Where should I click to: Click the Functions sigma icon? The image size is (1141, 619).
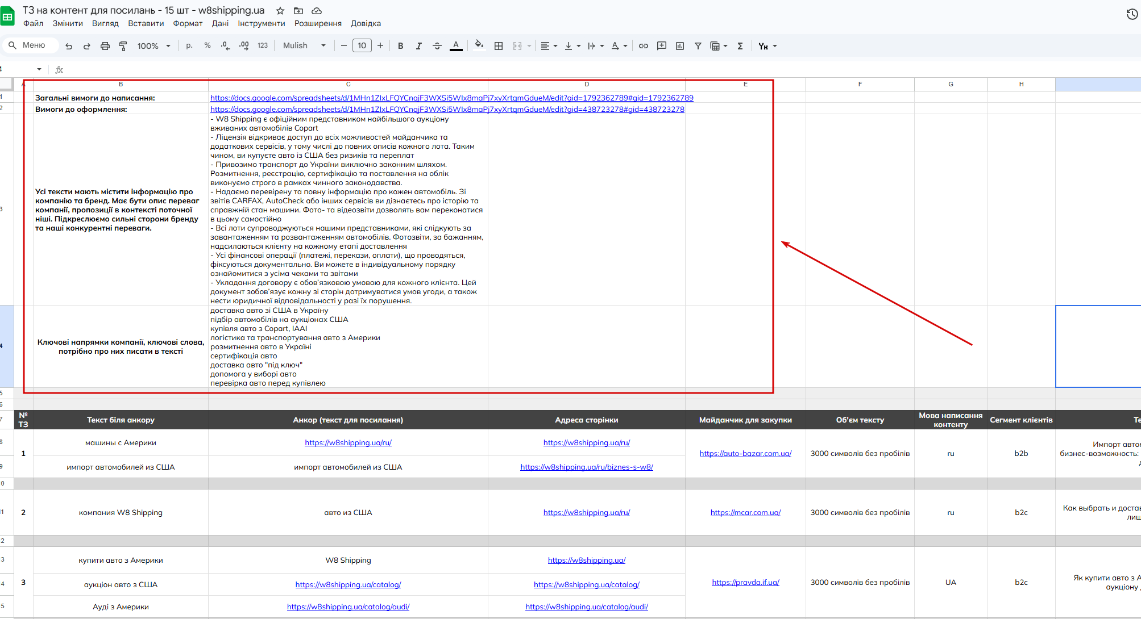pos(740,46)
